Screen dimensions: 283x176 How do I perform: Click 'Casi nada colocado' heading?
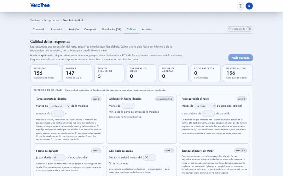click(x=121, y=151)
